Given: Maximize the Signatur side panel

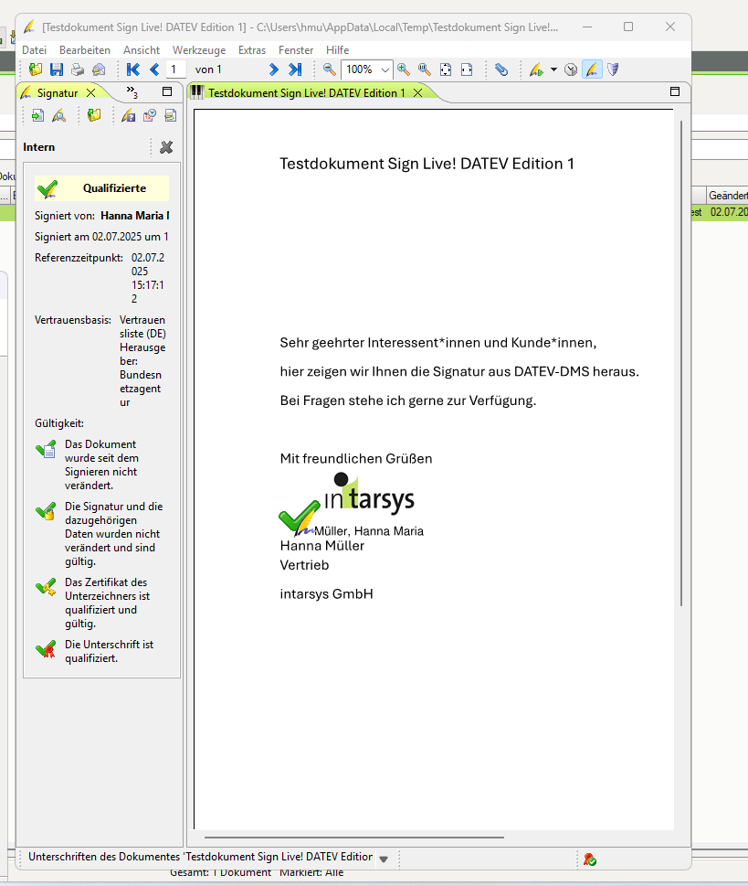Looking at the screenshot, I should (166, 91).
